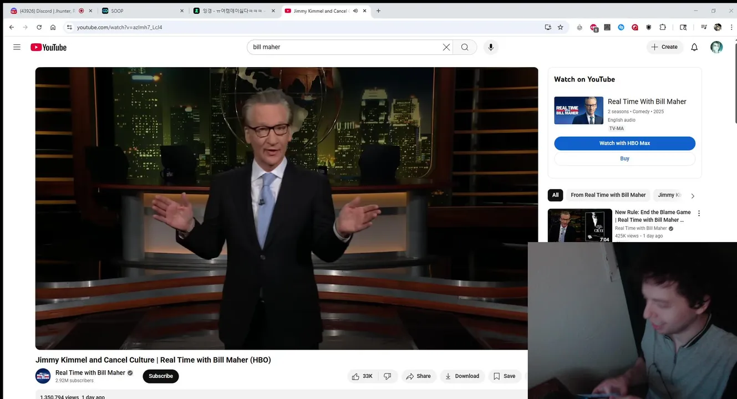This screenshot has width=737, height=399.
Task: Click the Download button
Action: click(462, 376)
